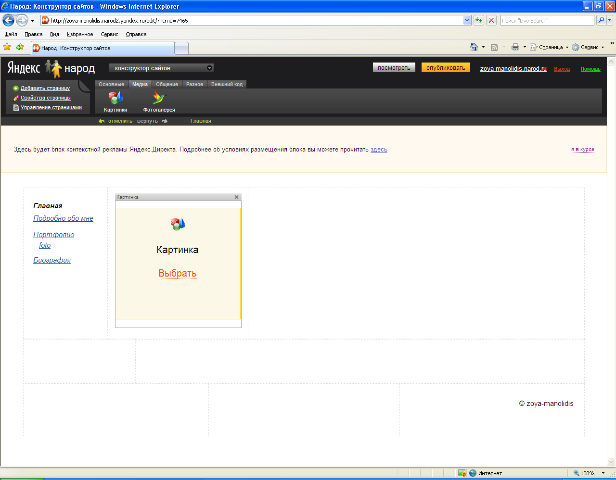Click the опубликовать button
This screenshot has height=480, width=616.
(x=446, y=67)
